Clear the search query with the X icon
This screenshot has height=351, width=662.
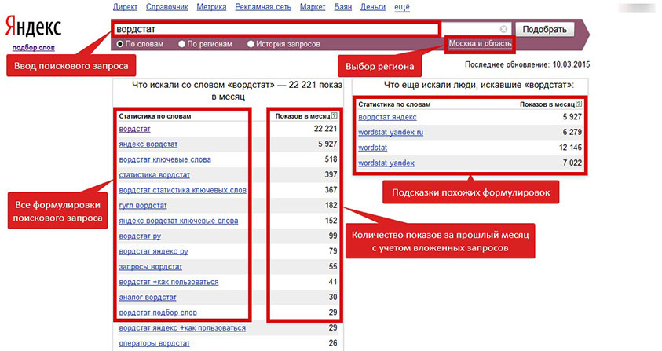pyautogui.click(x=503, y=29)
